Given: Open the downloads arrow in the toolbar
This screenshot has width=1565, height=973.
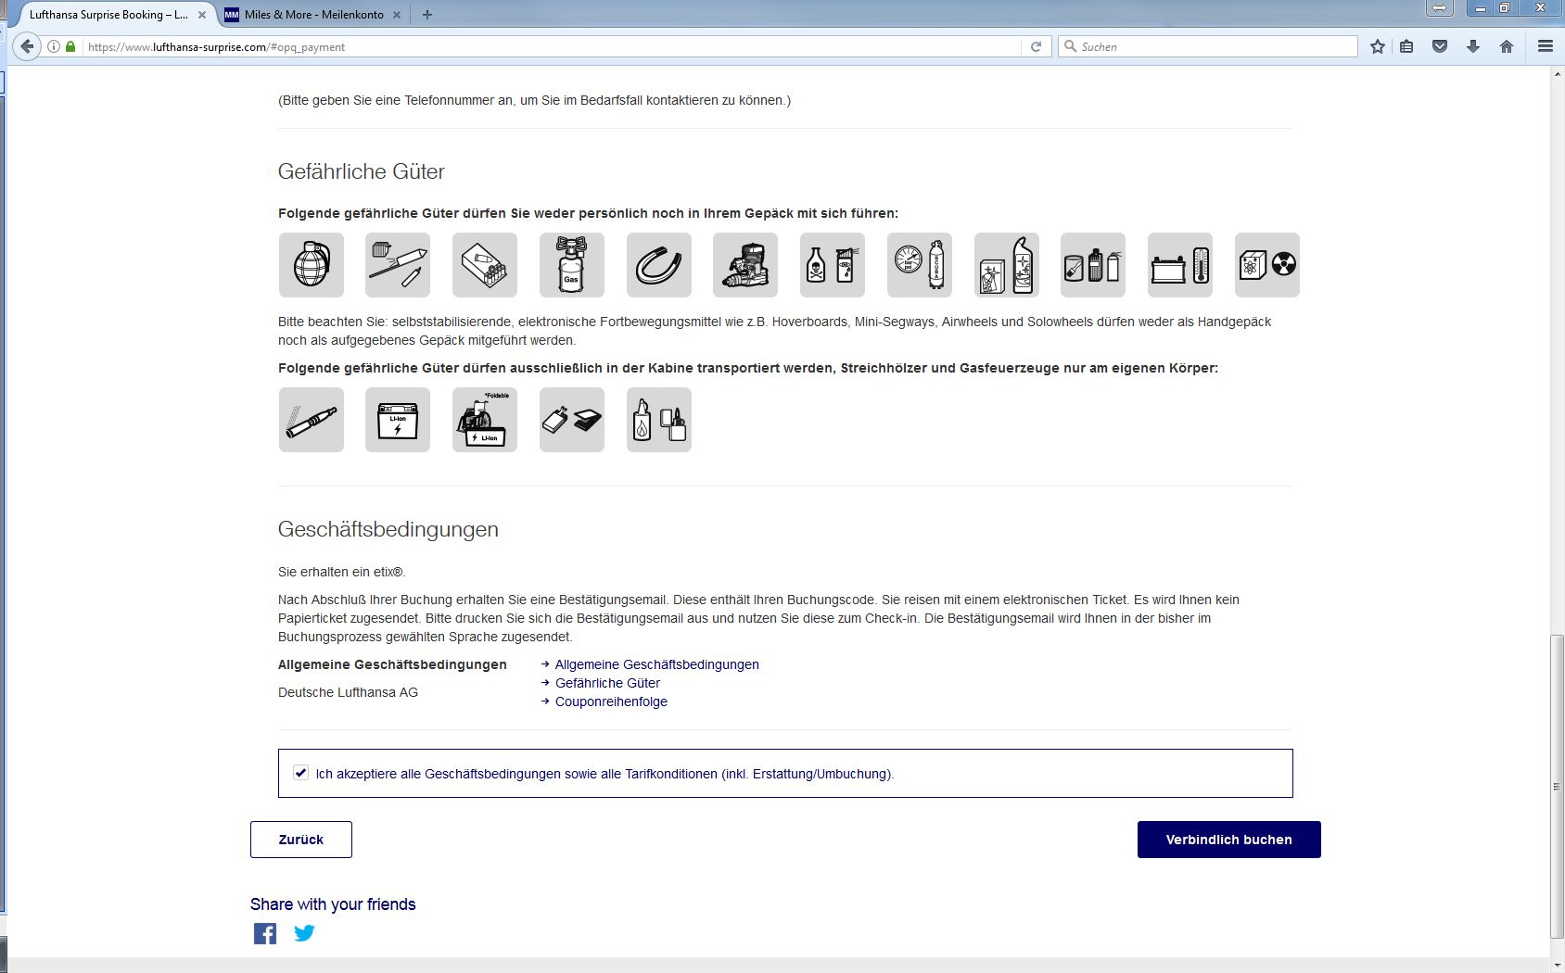Looking at the screenshot, I should [x=1473, y=46].
